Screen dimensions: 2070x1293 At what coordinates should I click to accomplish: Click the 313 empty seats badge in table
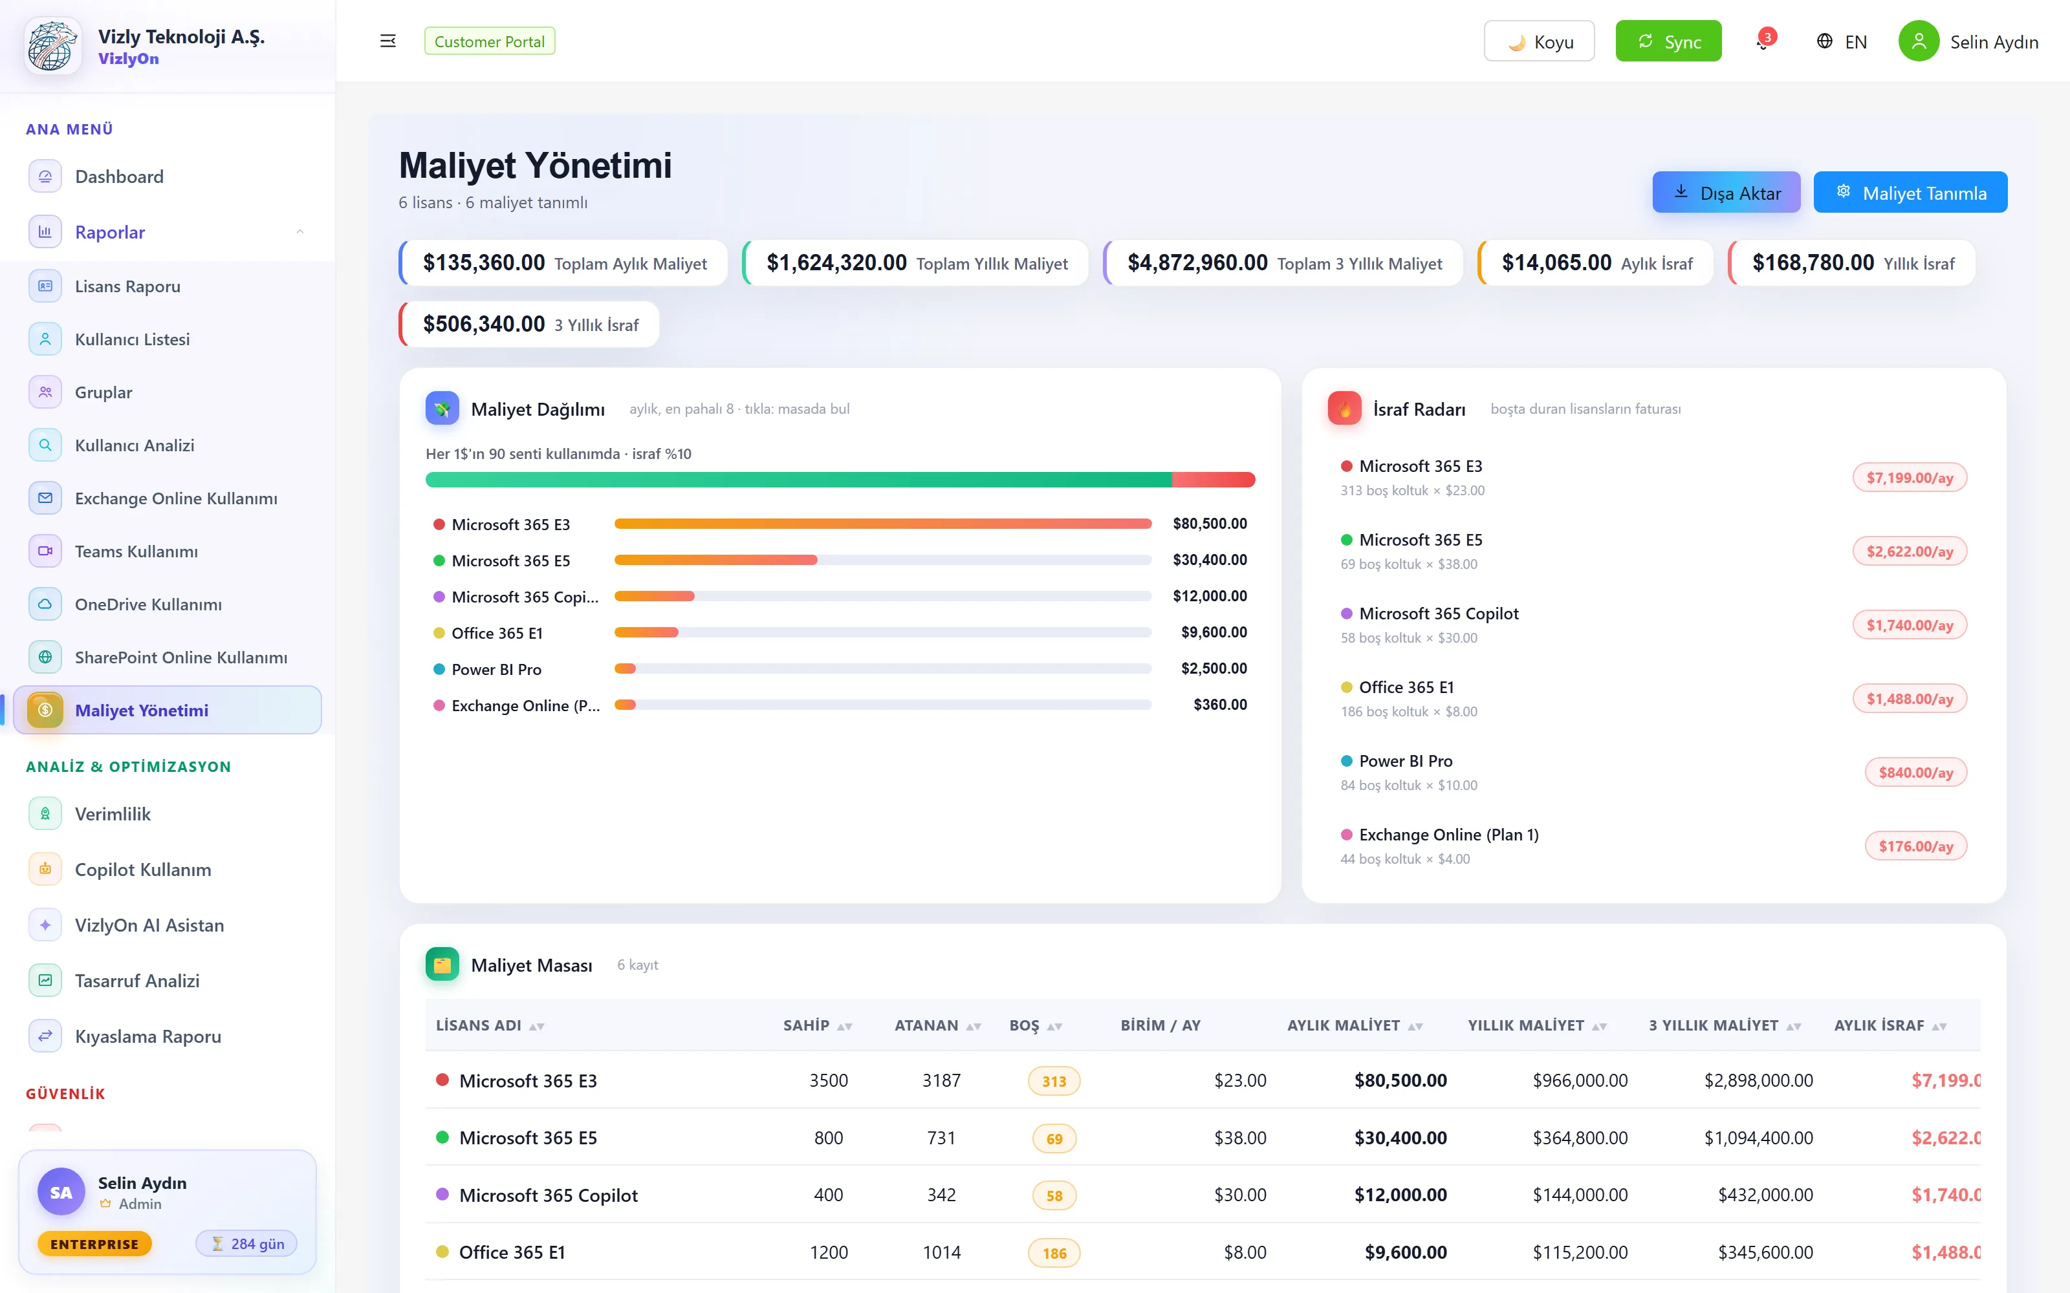1054,1081
